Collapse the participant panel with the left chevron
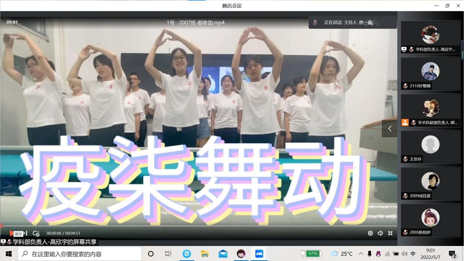The width and height of the screenshot is (464, 261). pyautogui.click(x=389, y=128)
